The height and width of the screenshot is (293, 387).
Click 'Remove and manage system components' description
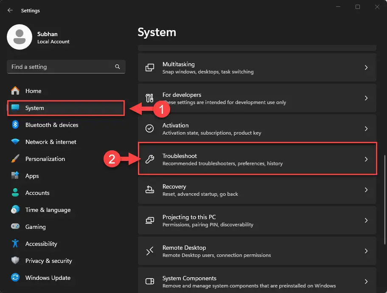(x=249, y=286)
